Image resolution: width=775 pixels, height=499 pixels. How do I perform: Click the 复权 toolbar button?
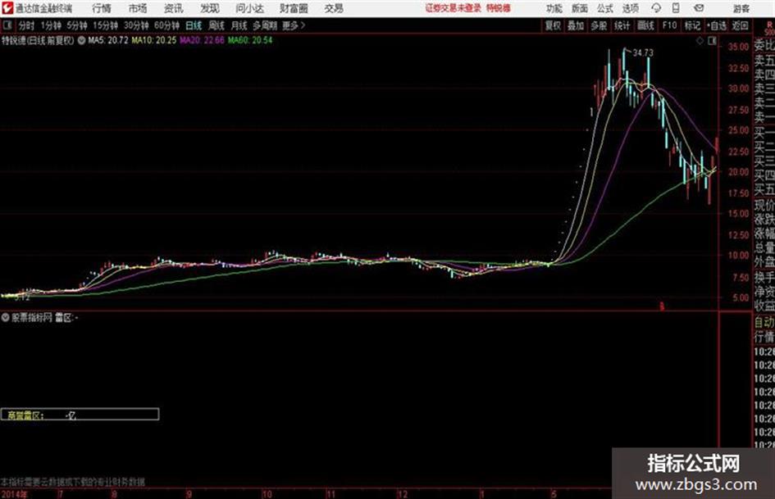[553, 25]
